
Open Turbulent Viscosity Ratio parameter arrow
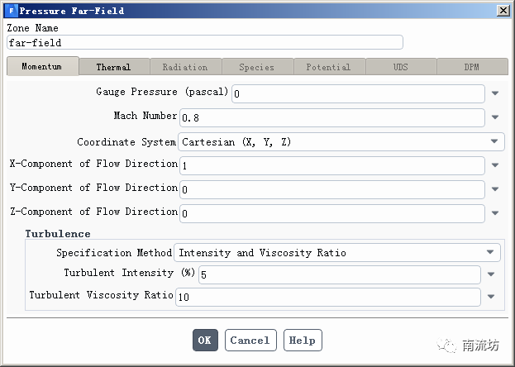coord(491,297)
